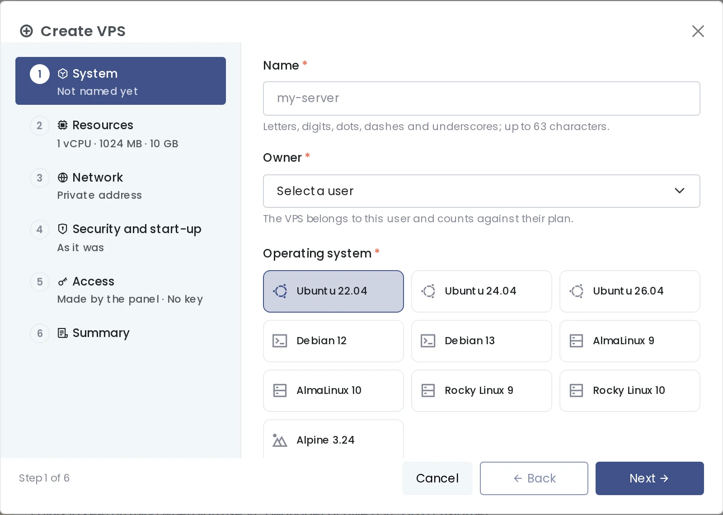
Task: Click the Access step key icon
Action: [x=63, y=281]
